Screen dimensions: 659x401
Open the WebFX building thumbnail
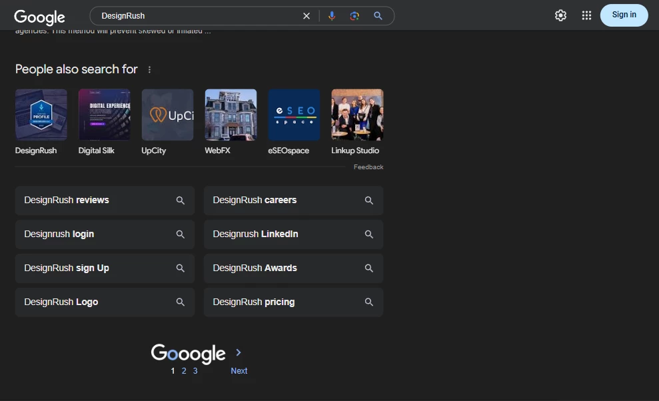point(231,115)
